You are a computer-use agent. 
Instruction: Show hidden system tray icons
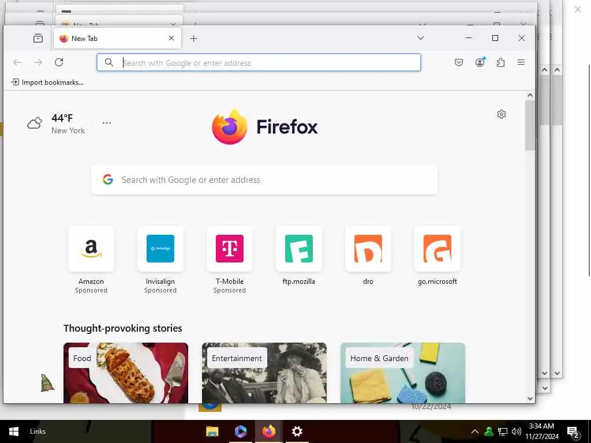[x=475, y=431]
